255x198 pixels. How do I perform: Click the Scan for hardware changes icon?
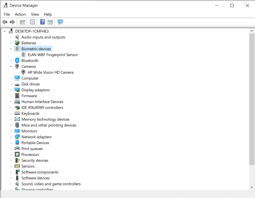[x=60, y=22]
